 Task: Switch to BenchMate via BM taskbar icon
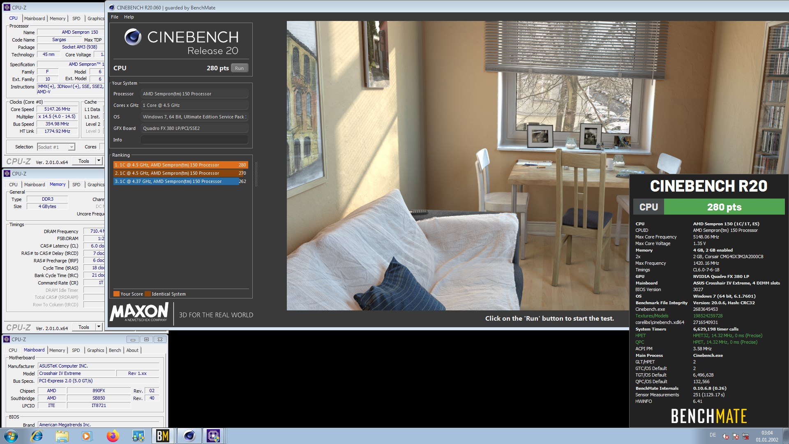tap(163, 436)
